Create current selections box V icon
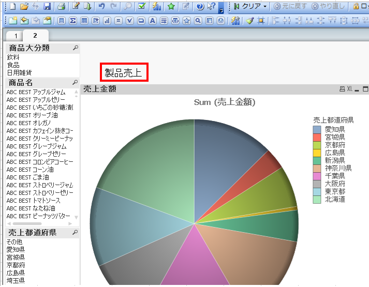Screen dimensions: 369x287 [130, 21]
